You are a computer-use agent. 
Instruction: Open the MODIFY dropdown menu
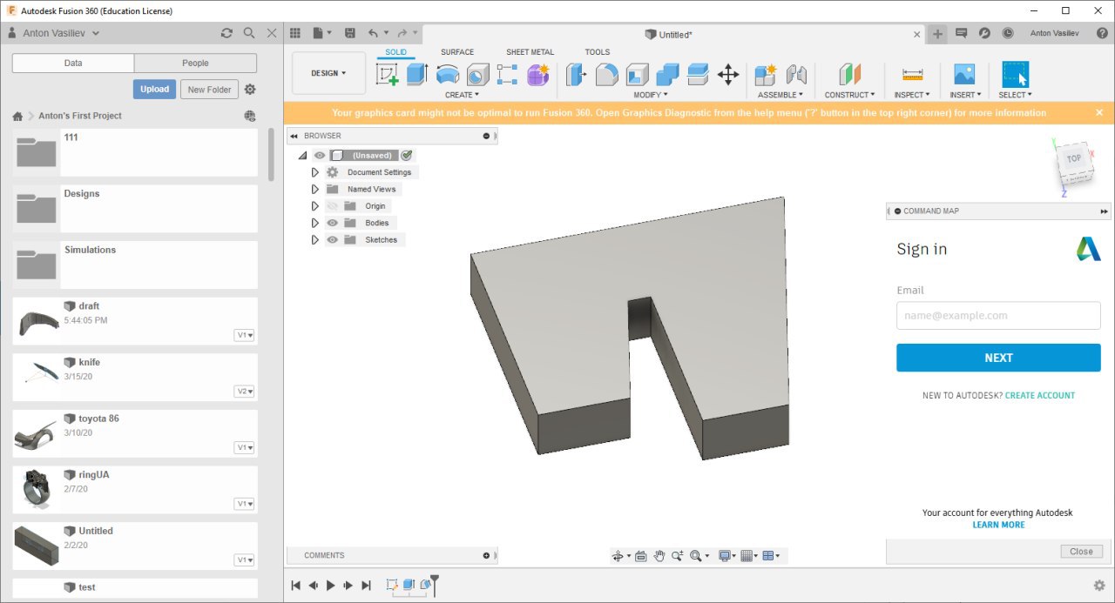(x=650, y=95)
